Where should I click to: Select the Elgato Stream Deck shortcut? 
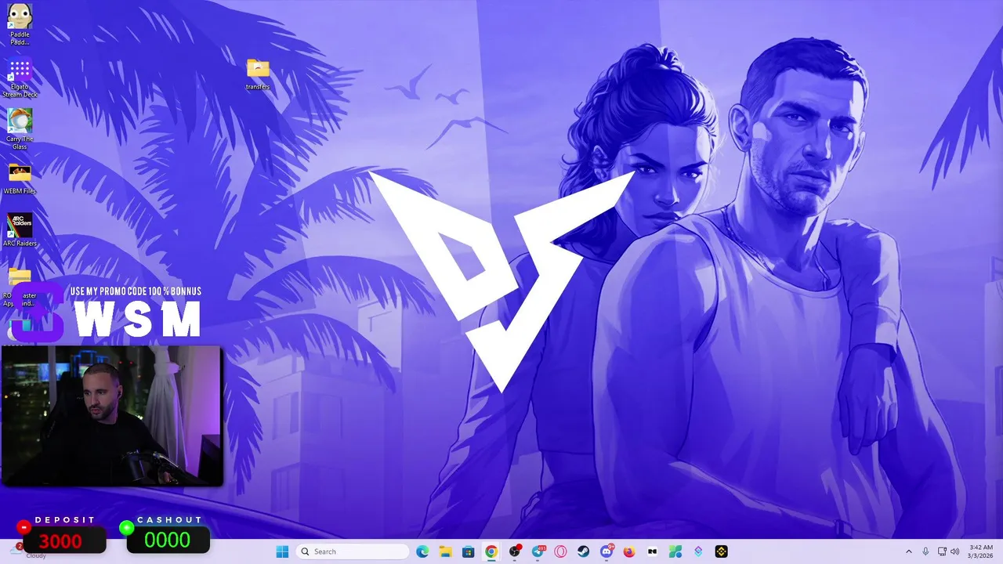pos(20,78)
